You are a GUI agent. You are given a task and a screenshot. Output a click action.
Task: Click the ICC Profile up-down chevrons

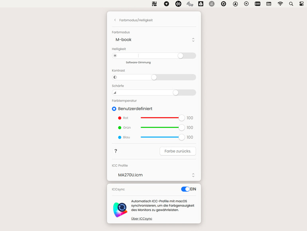(x=193, y=175)
